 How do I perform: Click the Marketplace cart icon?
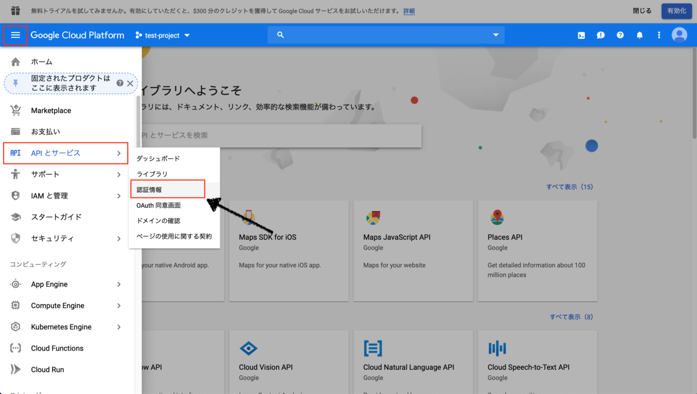click(16, 110)
